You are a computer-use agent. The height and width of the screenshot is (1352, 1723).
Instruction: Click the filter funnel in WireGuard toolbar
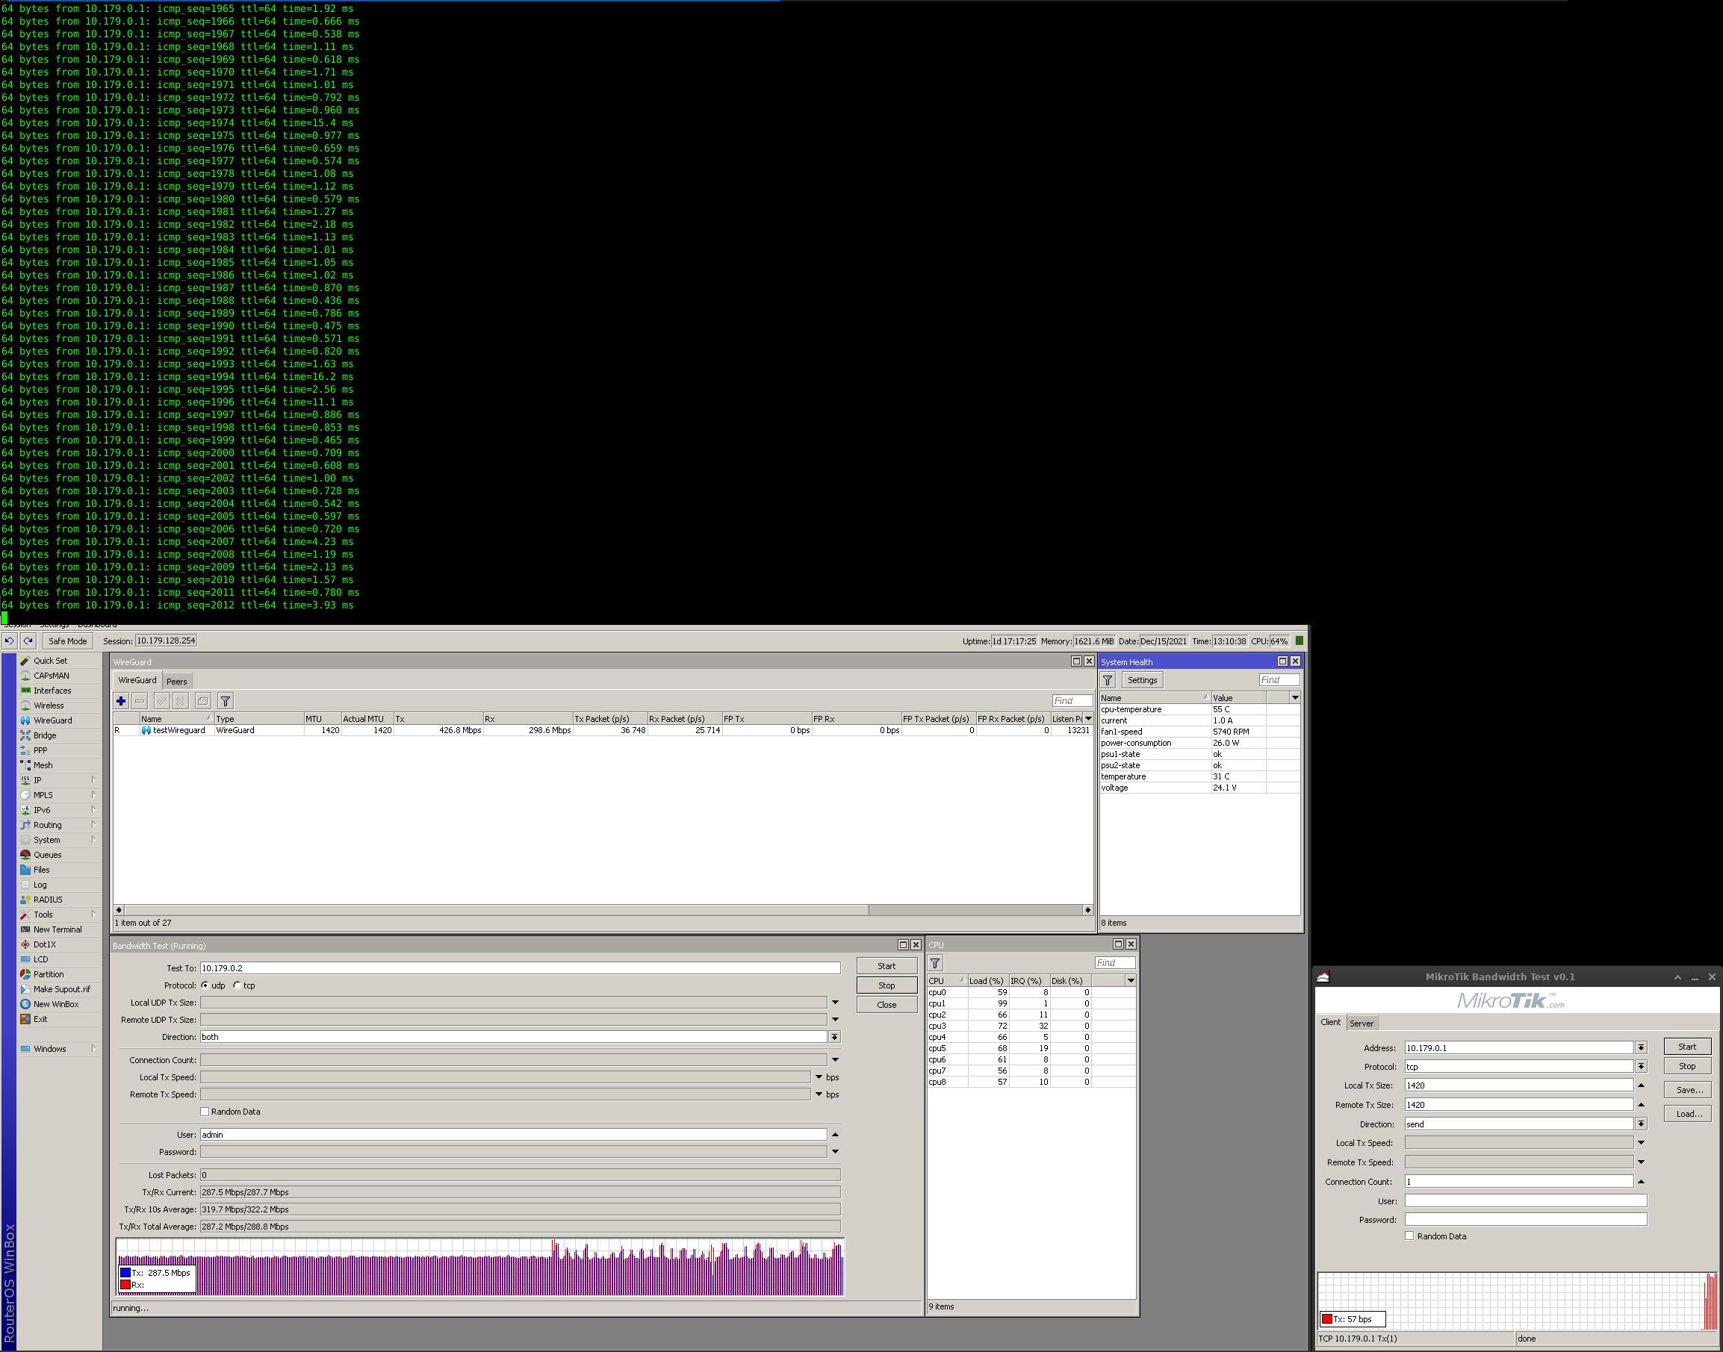click(x=226, y=700)
